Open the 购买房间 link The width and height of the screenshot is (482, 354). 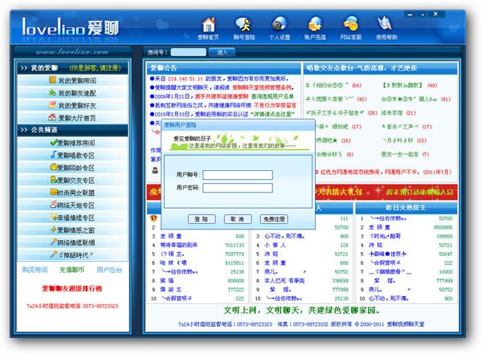click(35, 270)
